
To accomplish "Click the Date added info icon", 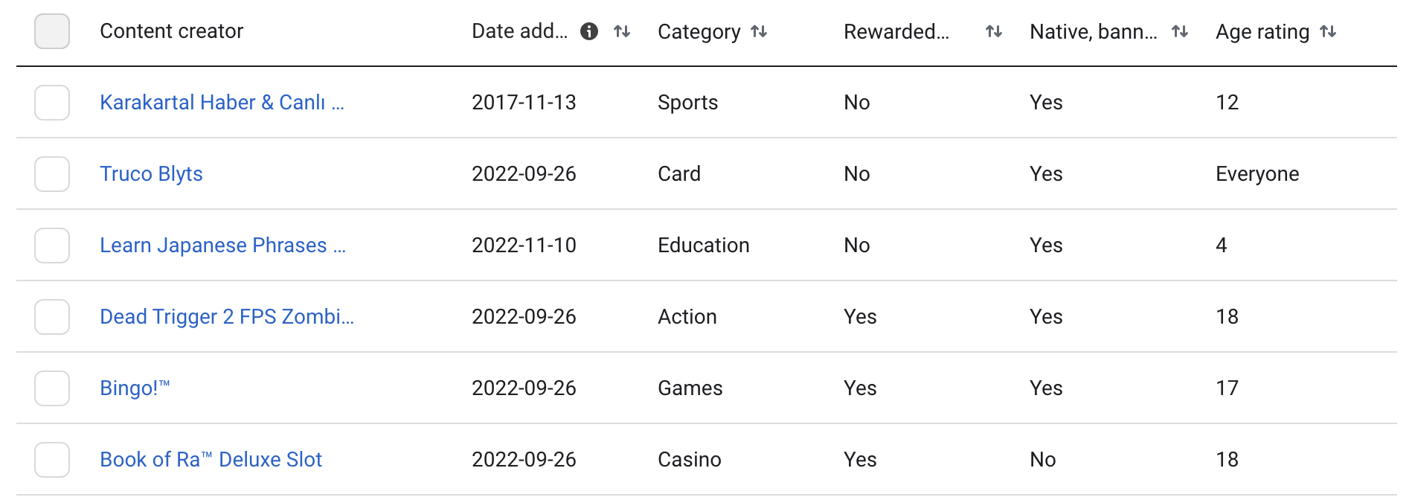I will click(x=589, y=31).
